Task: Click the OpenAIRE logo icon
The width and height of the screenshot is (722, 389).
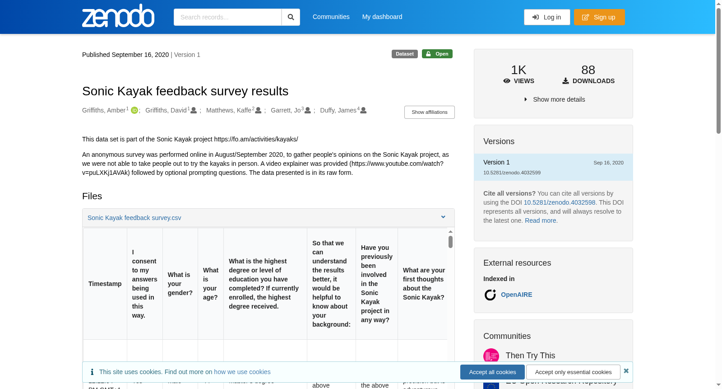Action: pos(490,295)
